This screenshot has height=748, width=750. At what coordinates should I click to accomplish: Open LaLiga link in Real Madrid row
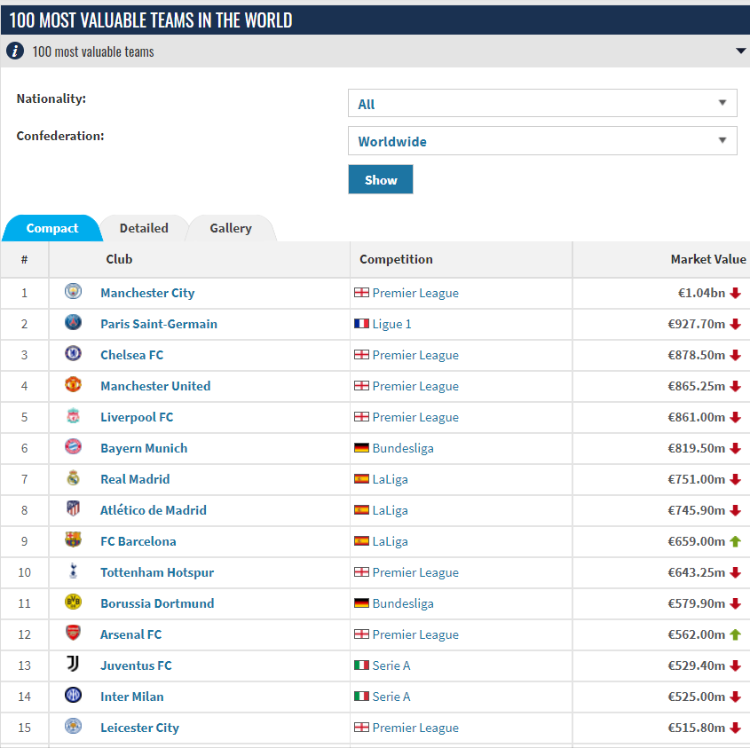click(x=391, y=479)
